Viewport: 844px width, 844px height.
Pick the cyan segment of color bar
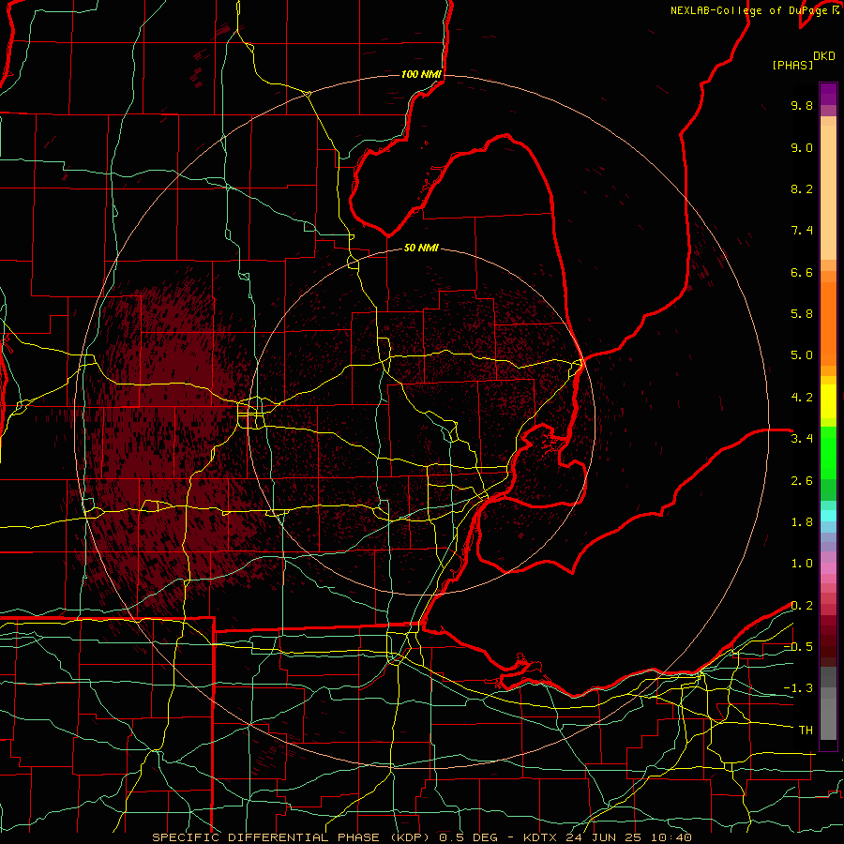[x=828, y=516]
